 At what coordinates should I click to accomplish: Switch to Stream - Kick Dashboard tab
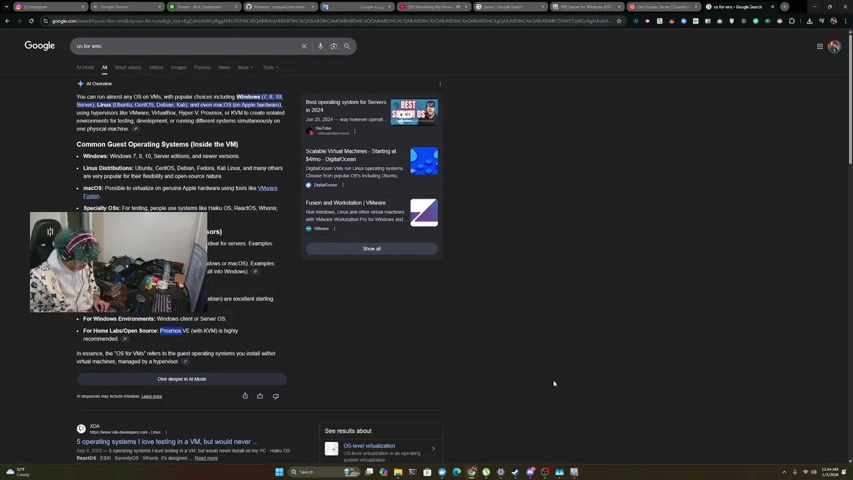(x=203, y=7)
